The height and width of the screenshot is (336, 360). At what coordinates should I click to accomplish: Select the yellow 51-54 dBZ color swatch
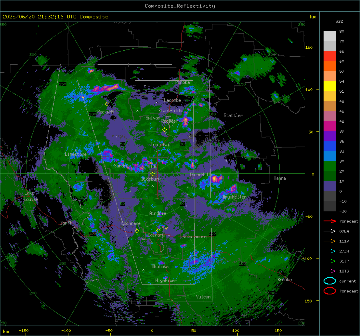tap(330, 86)
